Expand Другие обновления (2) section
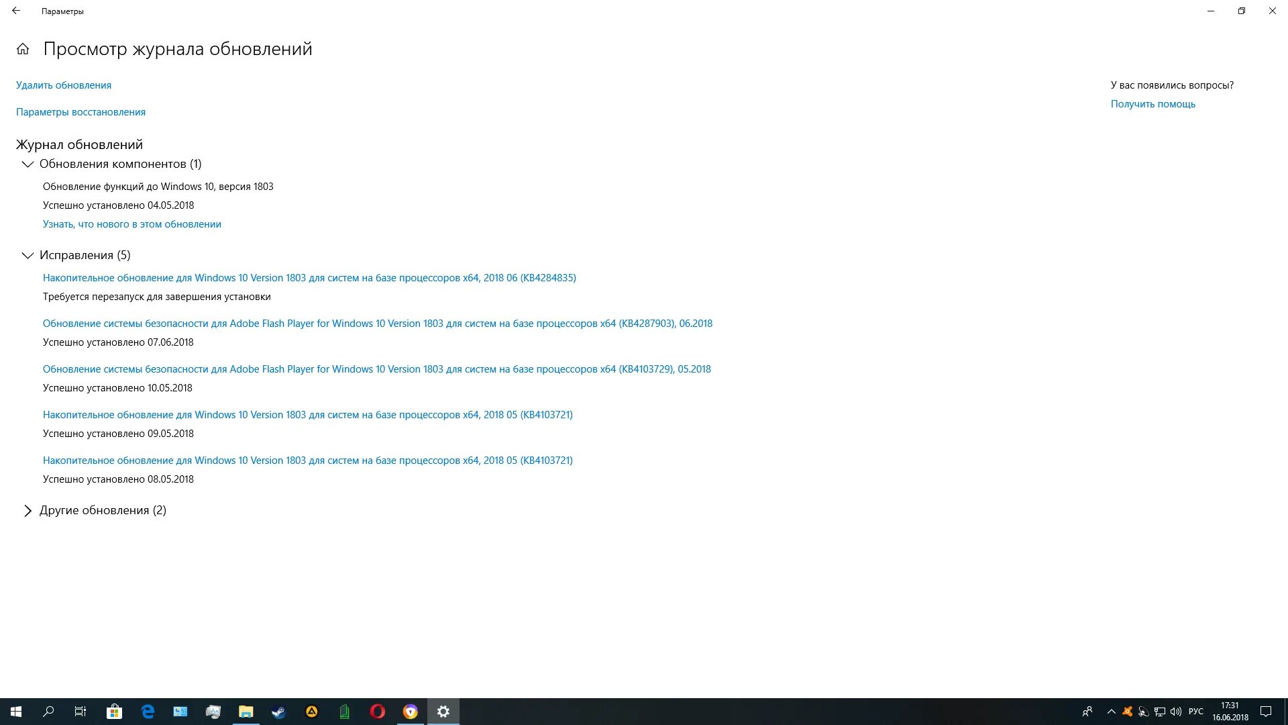The width and height of the screenshot is (1288, 725). click(x=28, y=510)
